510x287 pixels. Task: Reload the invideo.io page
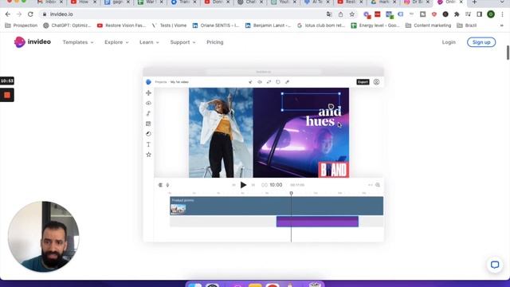[30, 14]
